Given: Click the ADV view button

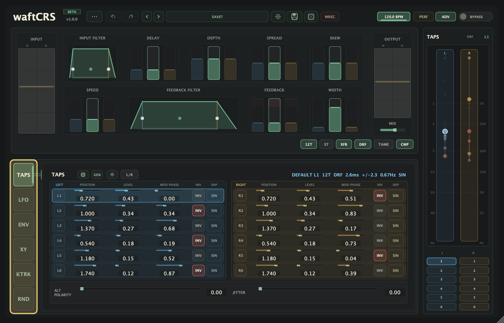Looking at the screenshot, I should (446, 17).
